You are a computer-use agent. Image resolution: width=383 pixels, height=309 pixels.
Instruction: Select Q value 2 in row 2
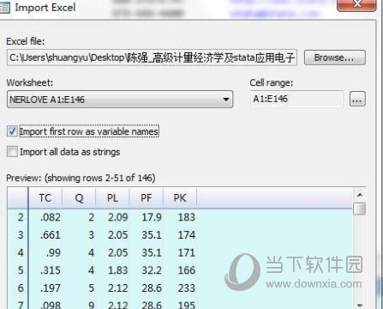91,217
